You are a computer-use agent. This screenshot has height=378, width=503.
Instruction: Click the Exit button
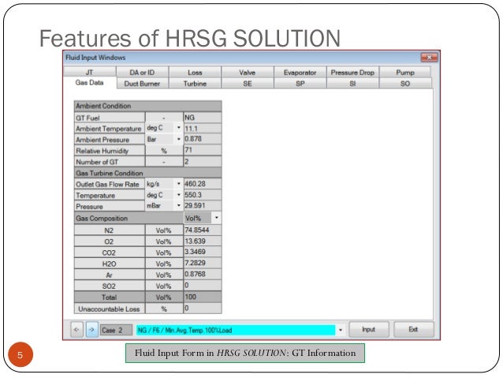pos(413,330)
